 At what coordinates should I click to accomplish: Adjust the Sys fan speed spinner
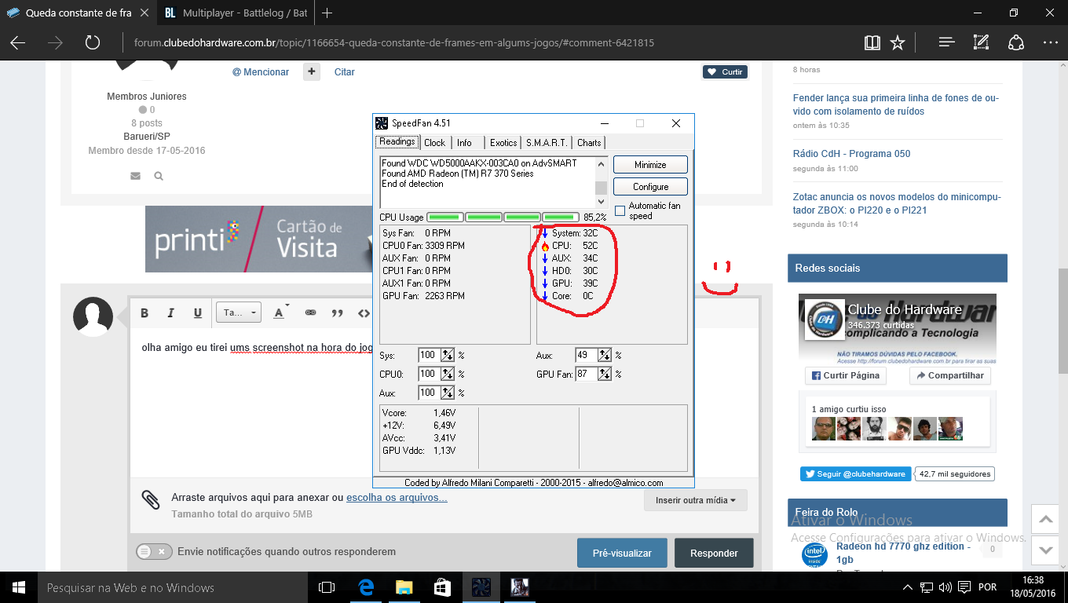coord(448,355)
